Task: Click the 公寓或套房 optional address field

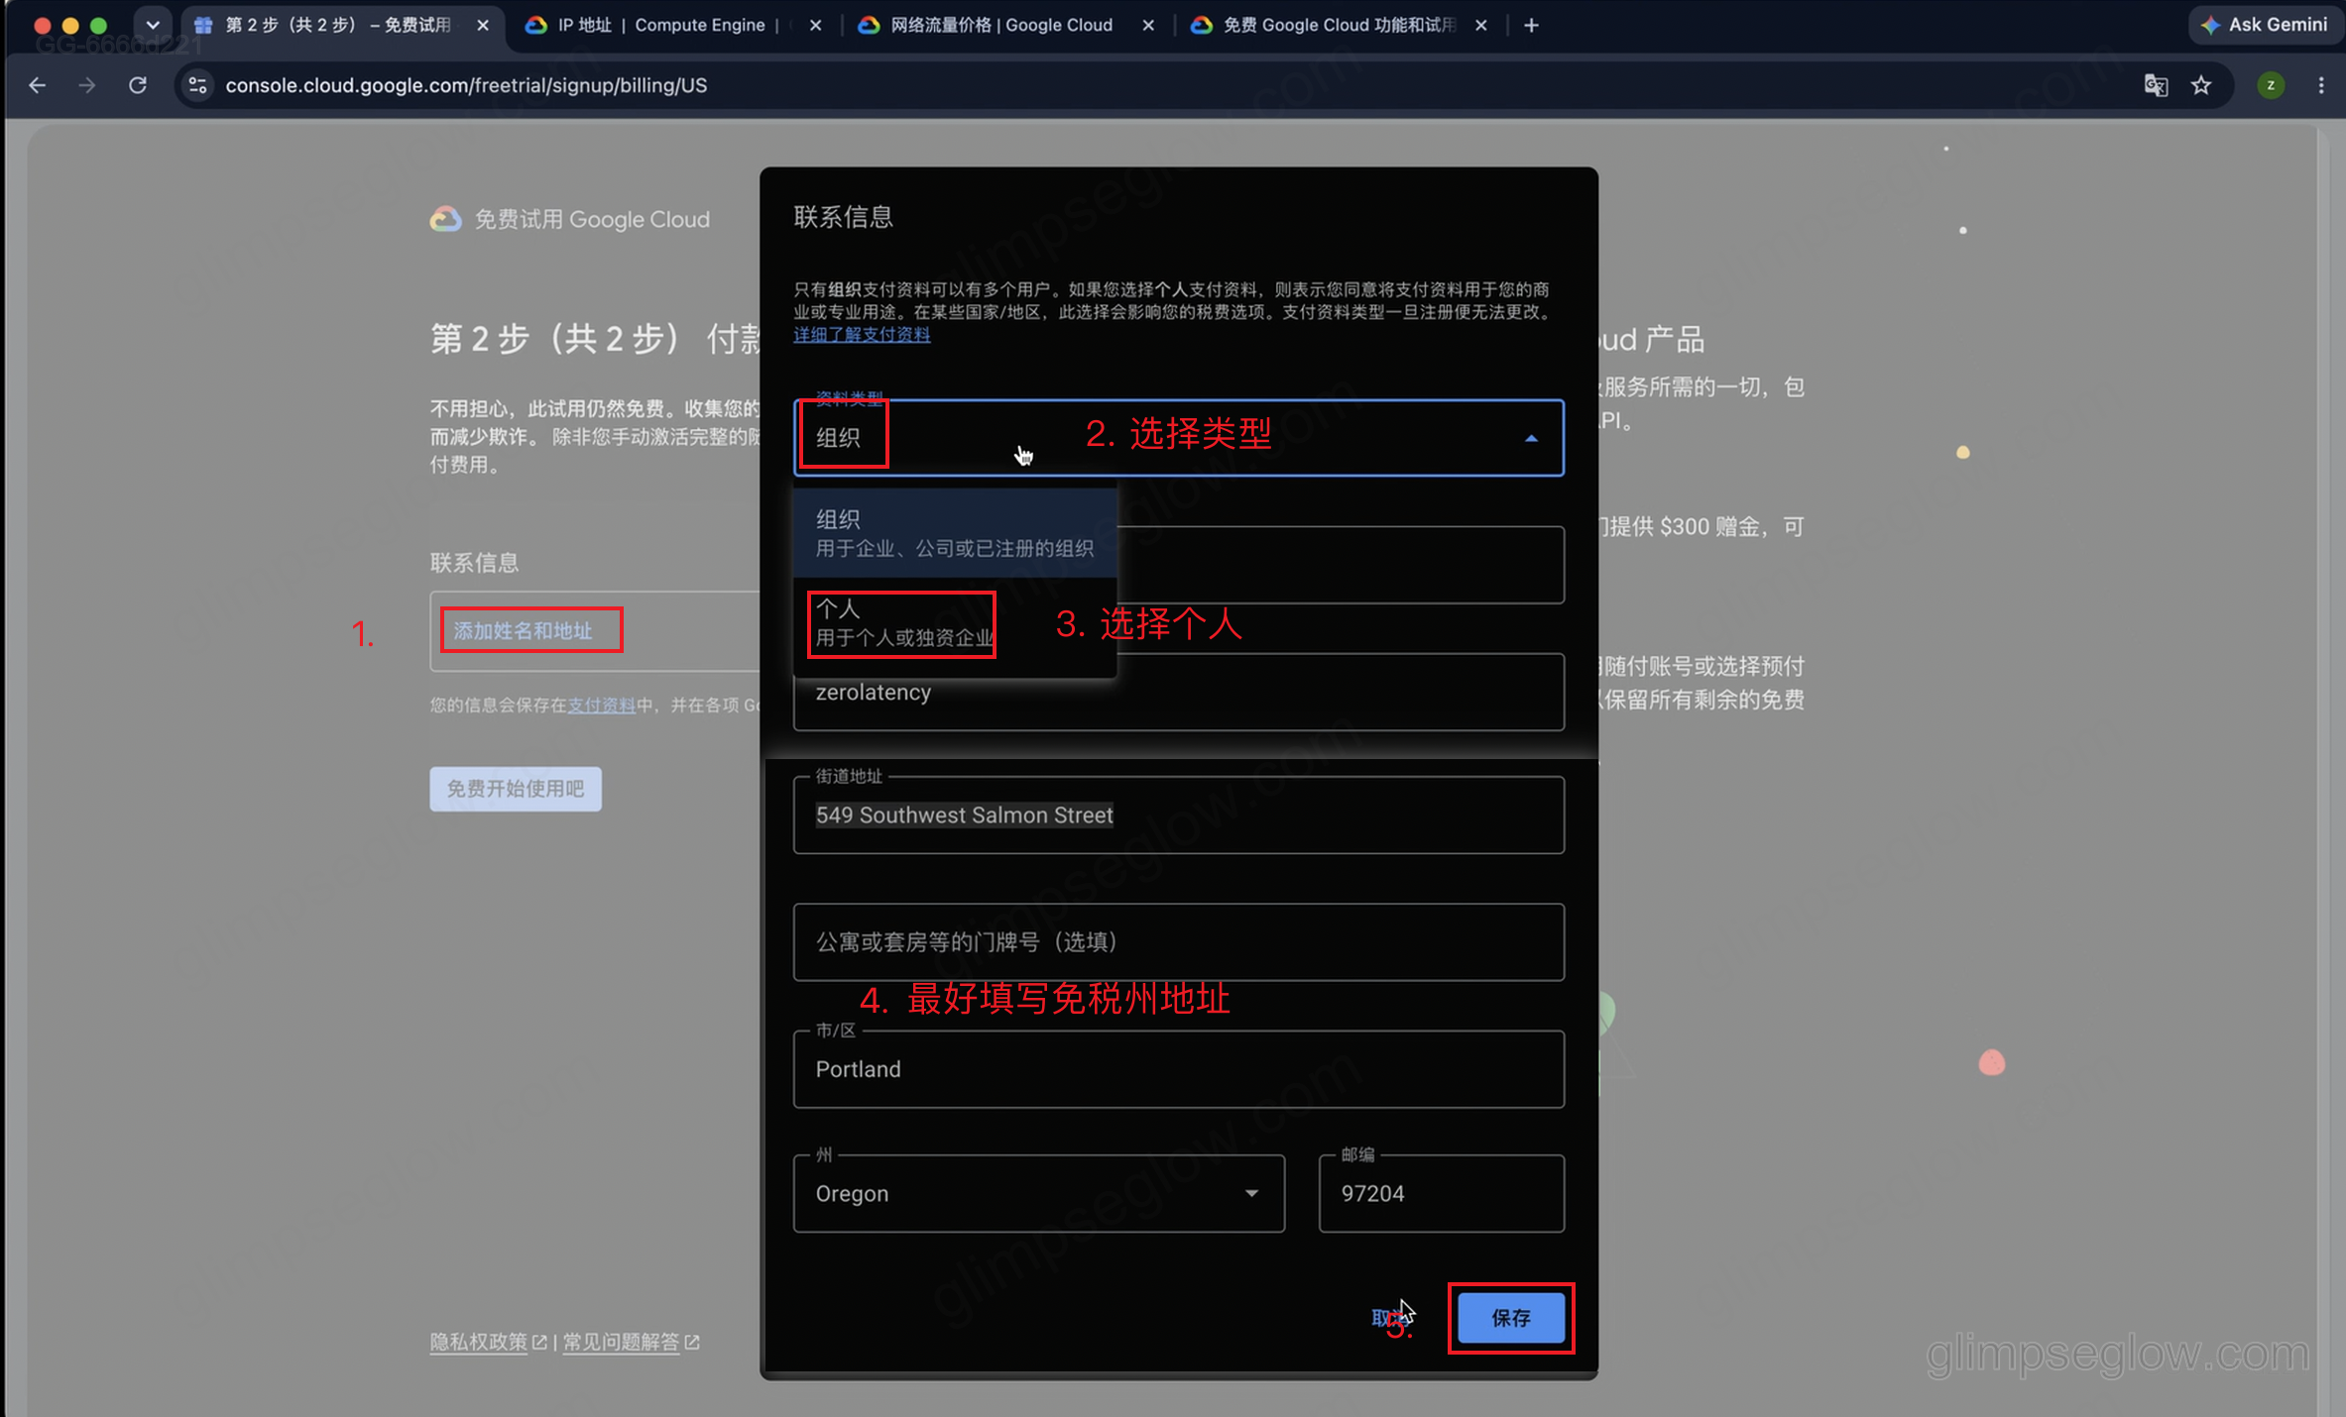Action: click(1178, 941)
